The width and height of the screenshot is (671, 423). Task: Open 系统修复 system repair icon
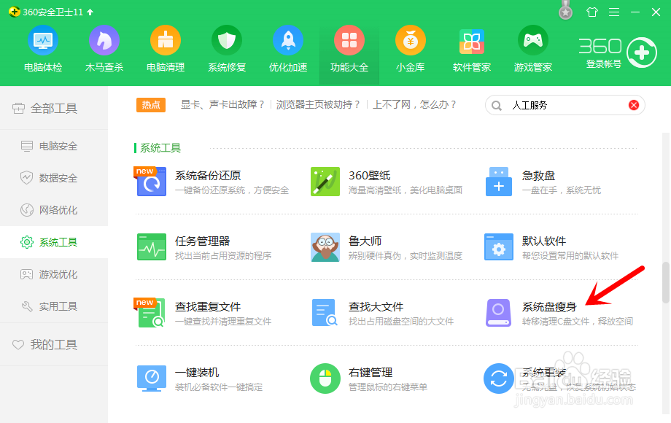[x=227, y=40]
